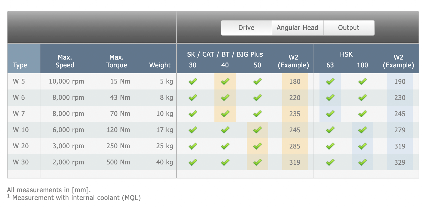Click the W 30 row's 329 HSK W2 value
This screenshot has width=424, height=207.
pyautogui.click(x=400, y=162)
